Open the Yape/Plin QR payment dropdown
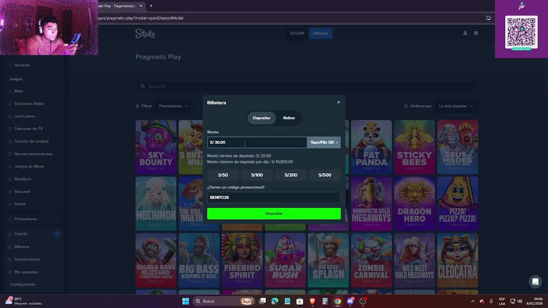This screenshot has height=308, width=548. click(x=324, y=142)
